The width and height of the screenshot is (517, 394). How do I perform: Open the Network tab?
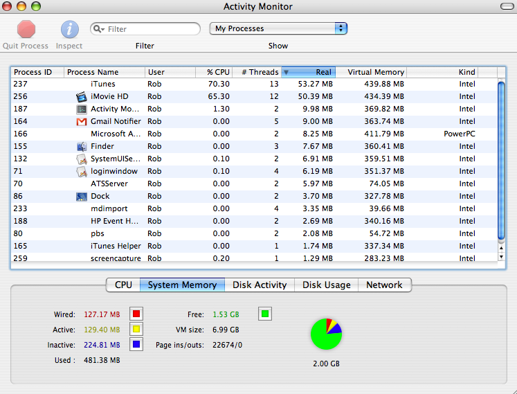(x=384, y=285)
